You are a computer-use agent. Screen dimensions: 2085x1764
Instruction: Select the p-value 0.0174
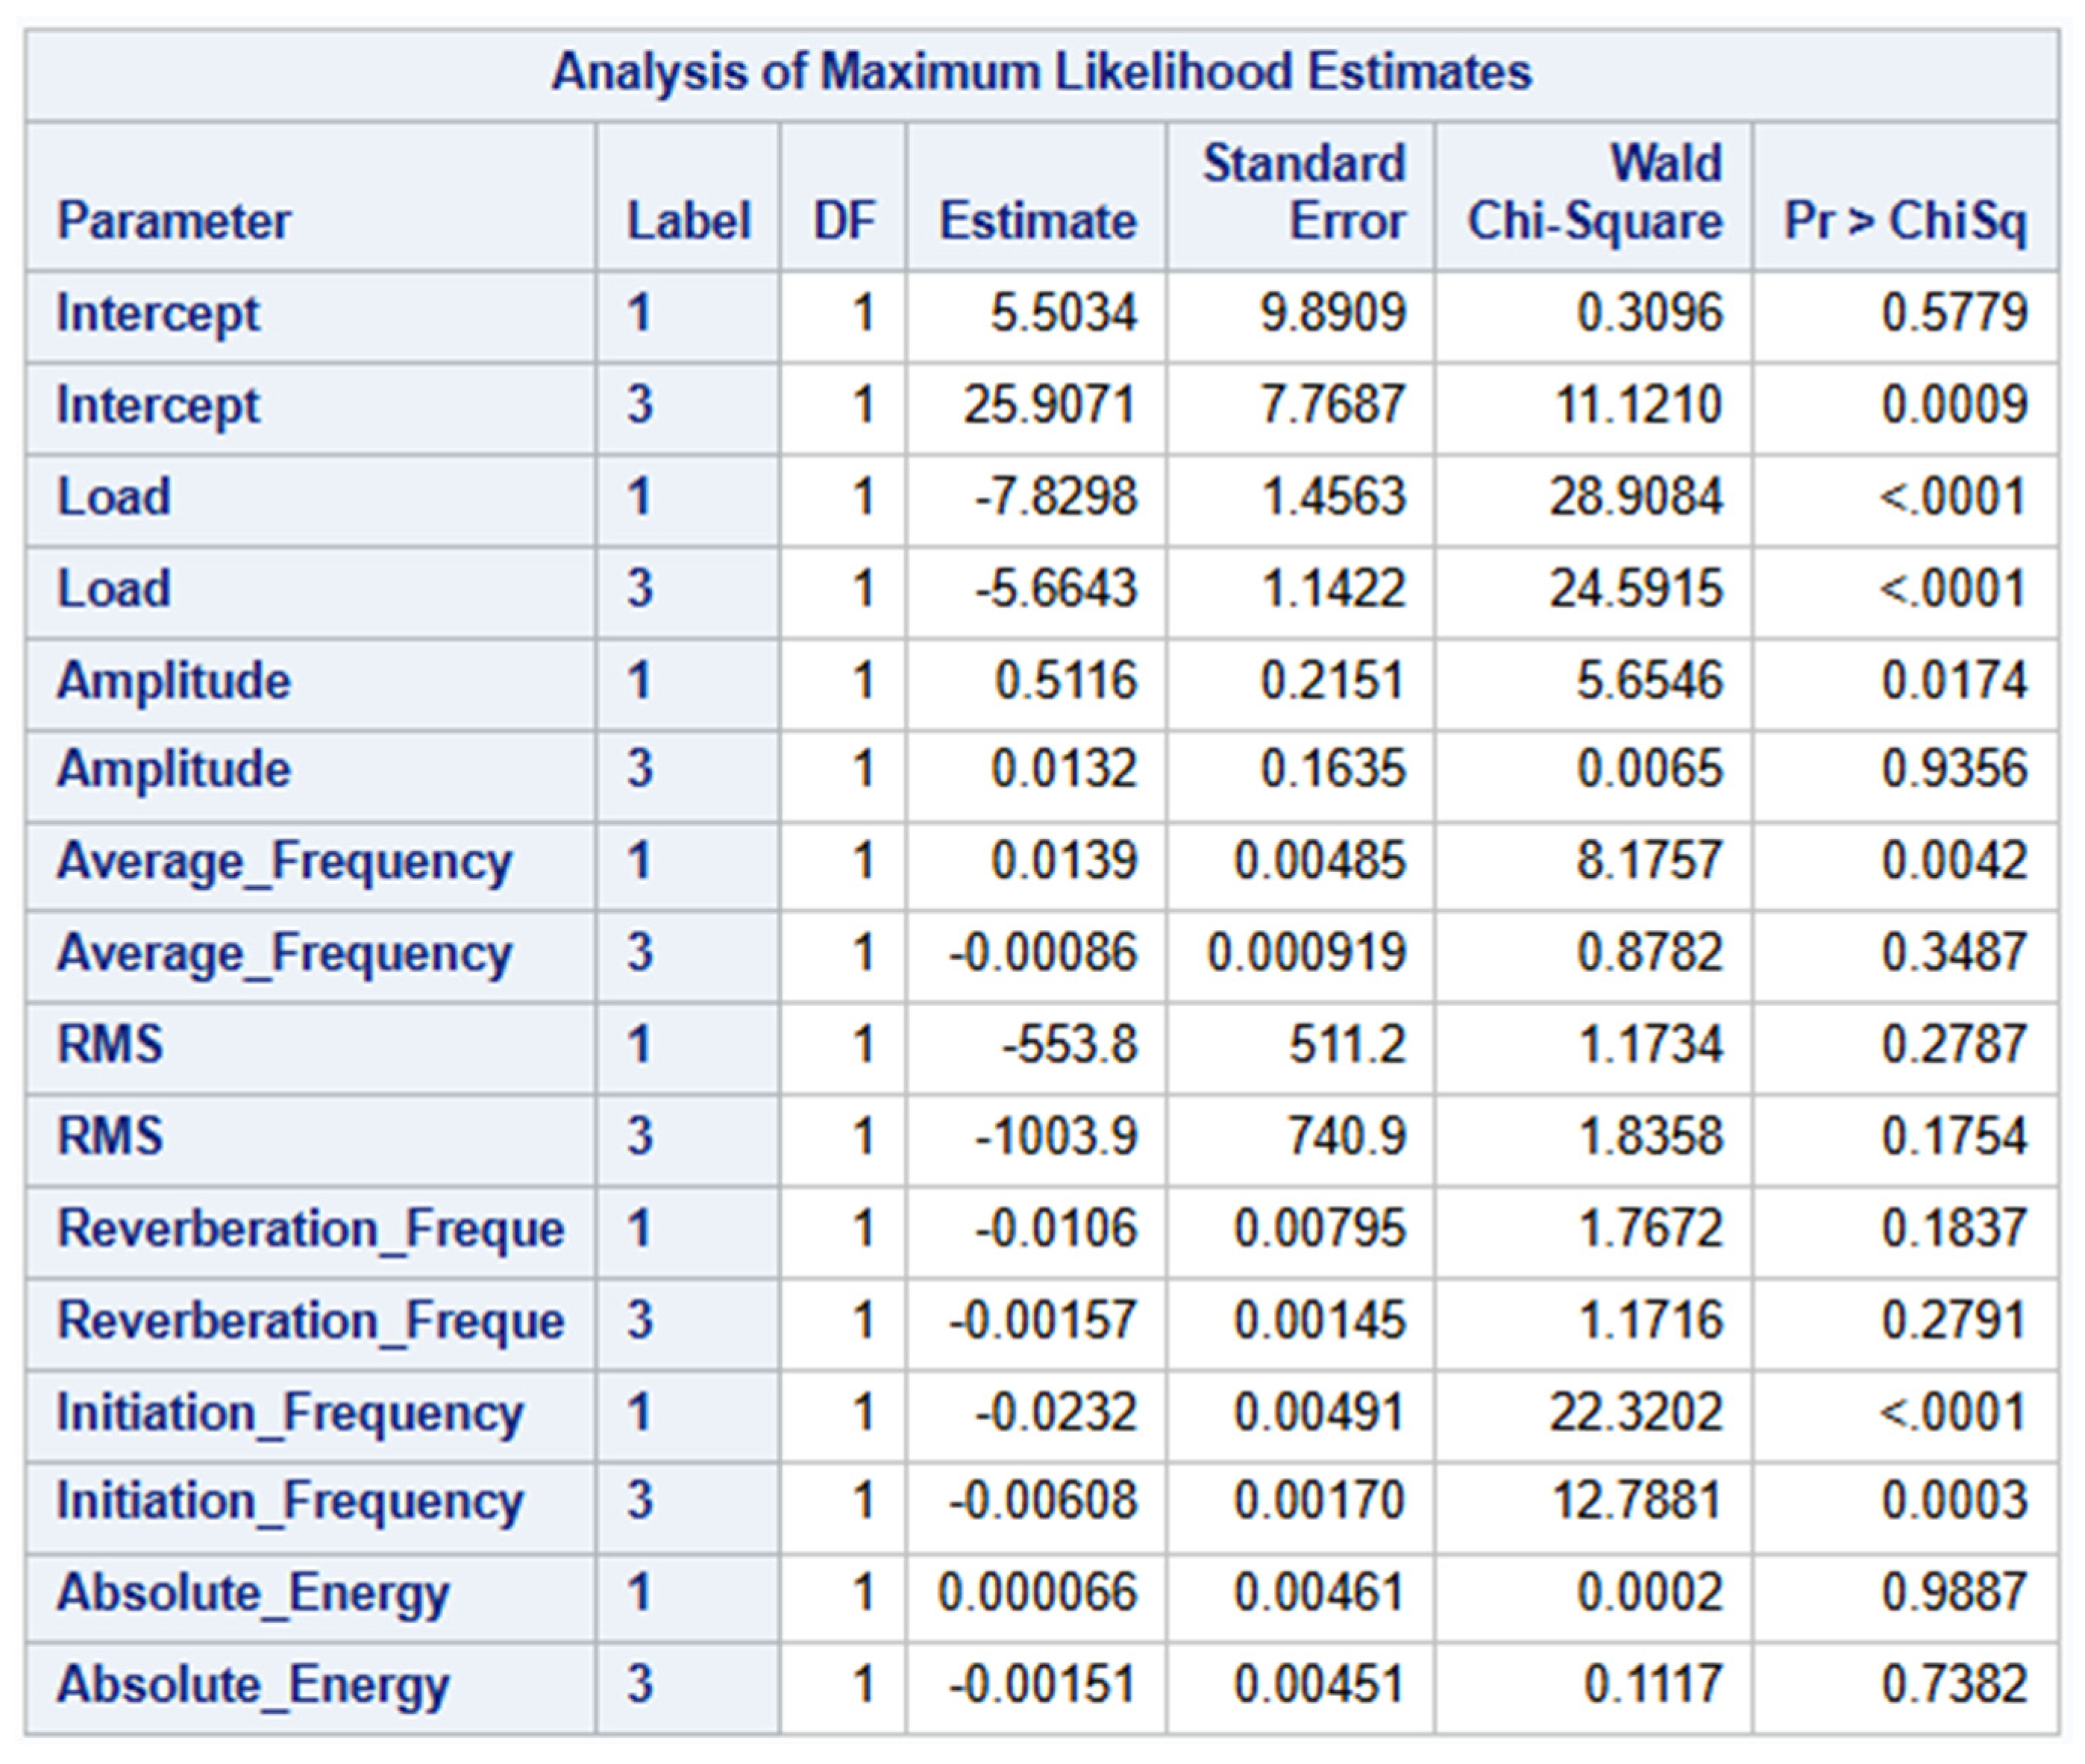[x=1954, y=681]
